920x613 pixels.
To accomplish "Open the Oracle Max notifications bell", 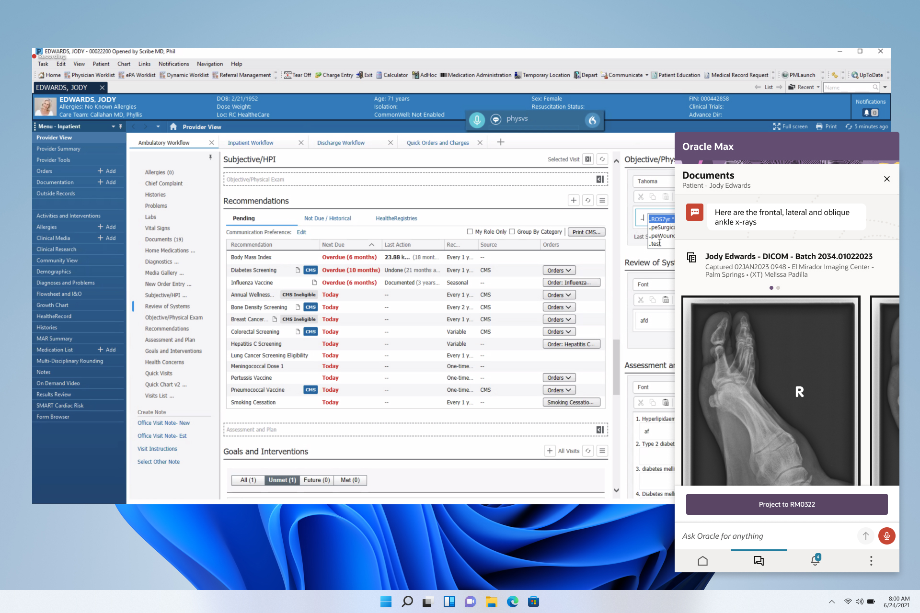I will [815, 560].
